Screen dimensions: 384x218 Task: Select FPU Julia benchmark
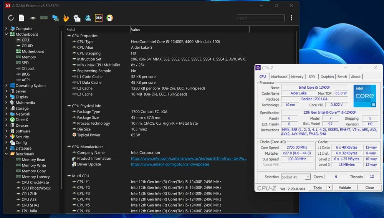pos(30,211)
